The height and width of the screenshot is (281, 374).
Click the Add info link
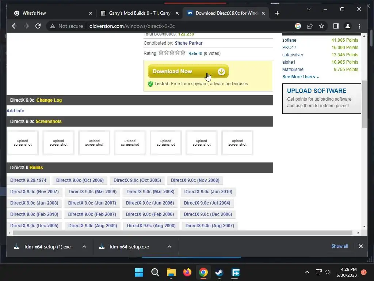(x=15, y=110)
